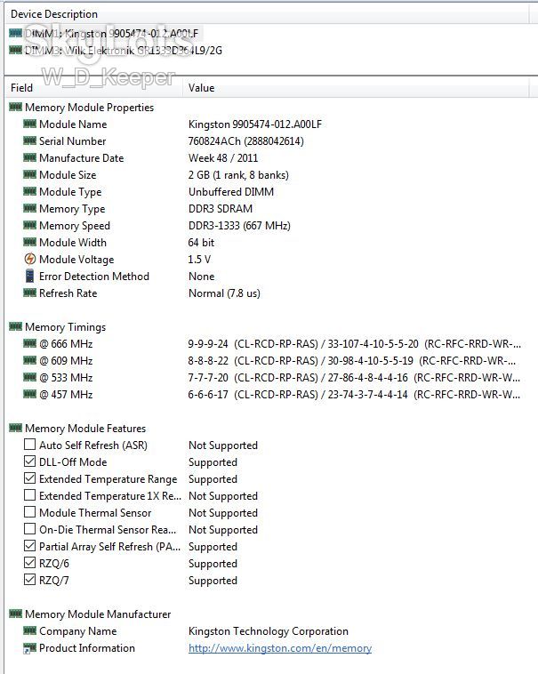538x674 pixels.
Task: Click the Memory Module Manufacturer group icon
Action: (x=15, y=614)
